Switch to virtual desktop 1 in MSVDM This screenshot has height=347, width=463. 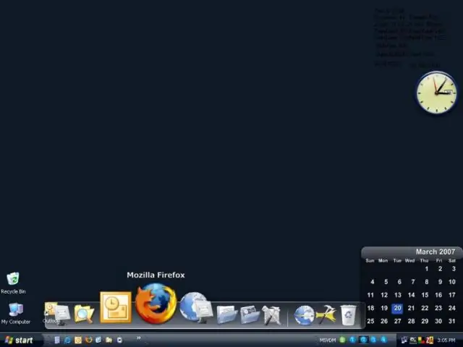click(353, 340)
